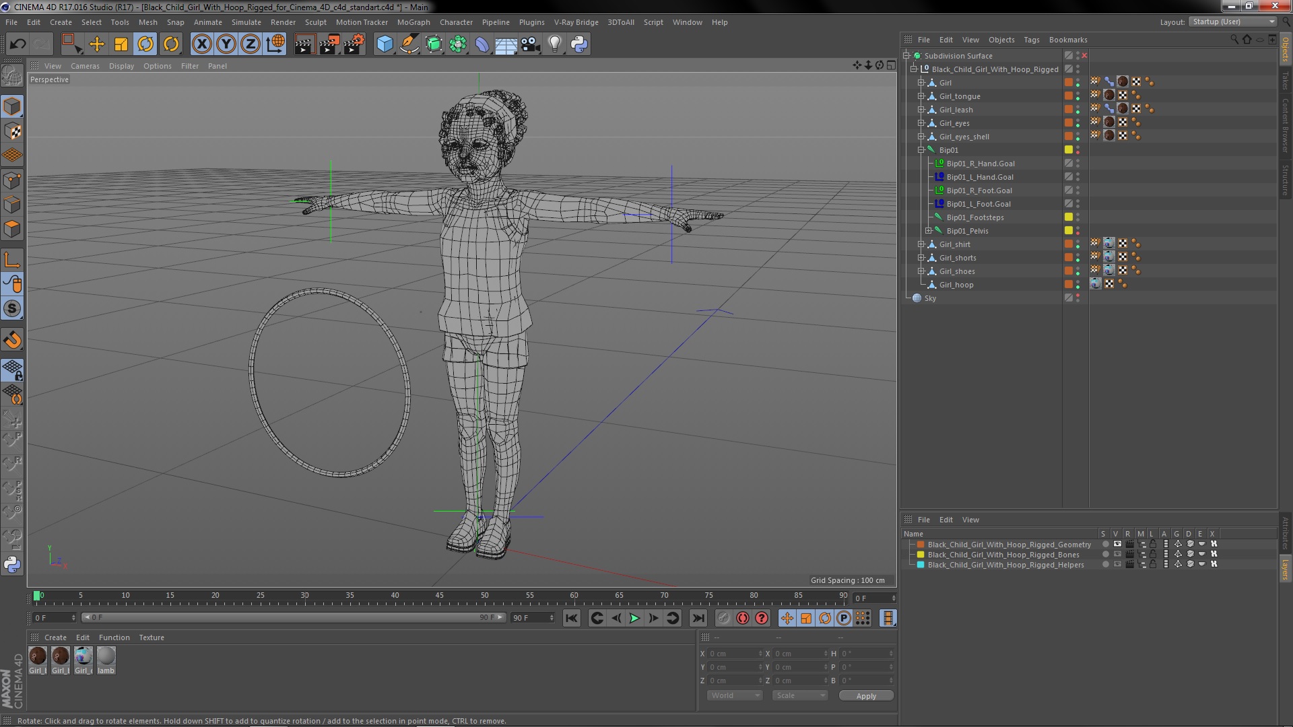Play animation forwards
This screenshot has height=727, width=1293.
click(x=634, y=619)
